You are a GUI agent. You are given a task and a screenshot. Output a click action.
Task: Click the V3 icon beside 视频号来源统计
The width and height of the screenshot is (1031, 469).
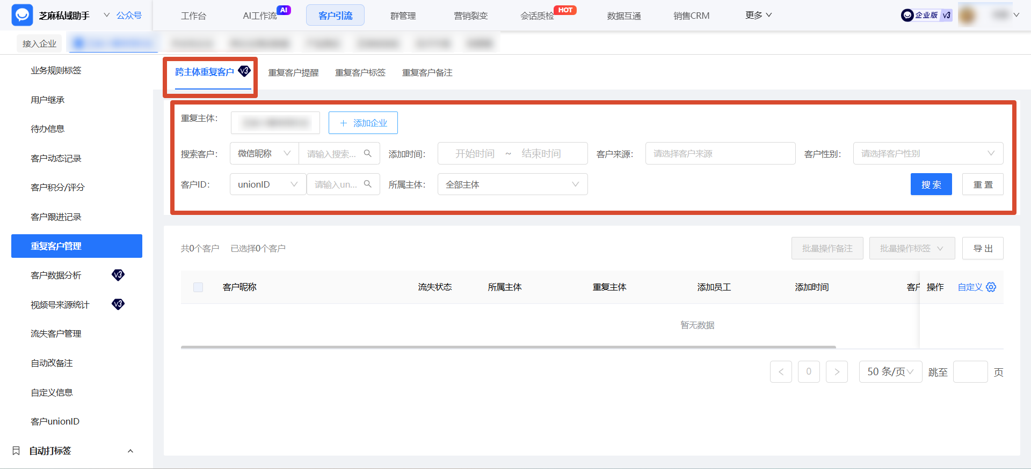(118, 304)
